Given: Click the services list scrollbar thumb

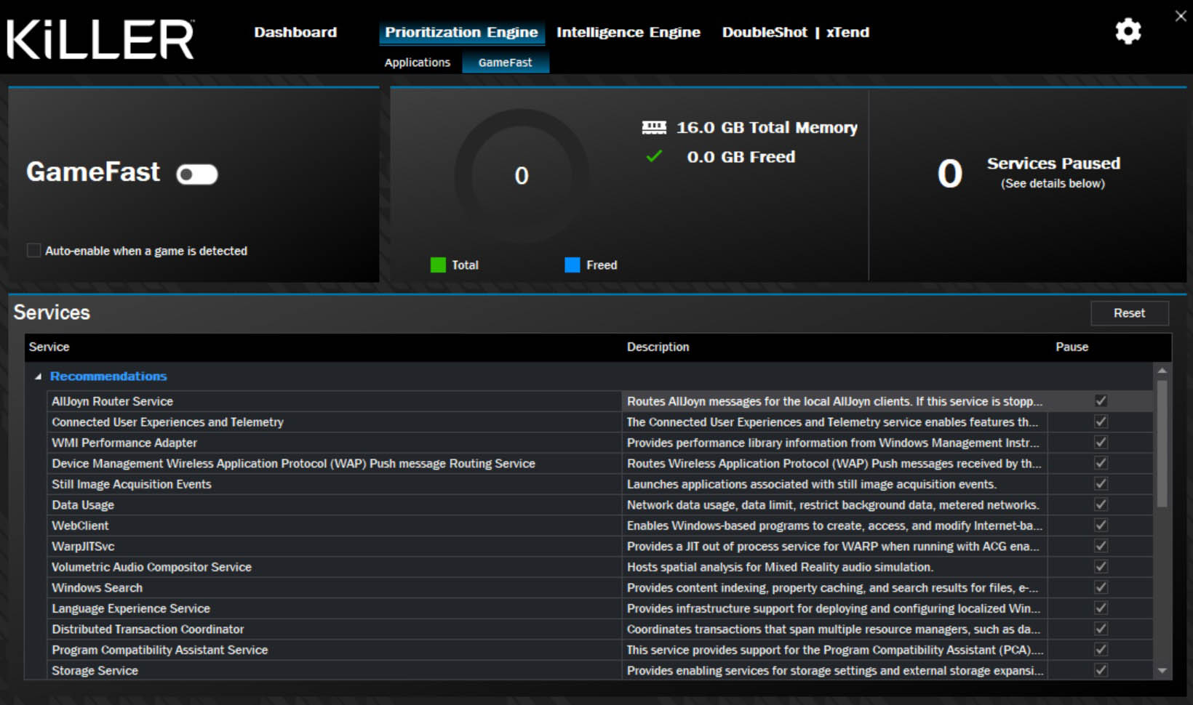Looking at the screenshot, I should tap(1162, 443).
